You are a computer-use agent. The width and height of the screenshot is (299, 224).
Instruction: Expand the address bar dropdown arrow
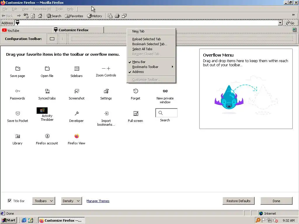coord(280,23)
